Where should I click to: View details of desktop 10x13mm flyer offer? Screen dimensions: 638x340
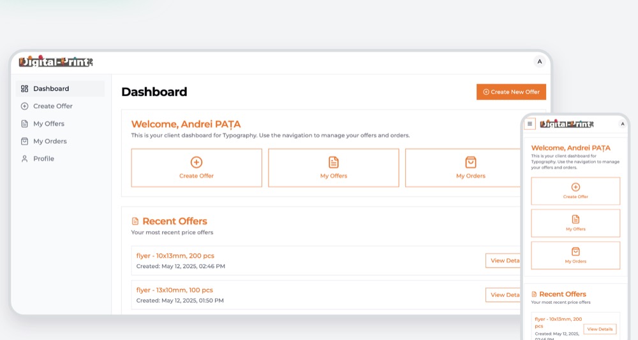(503, 260)
